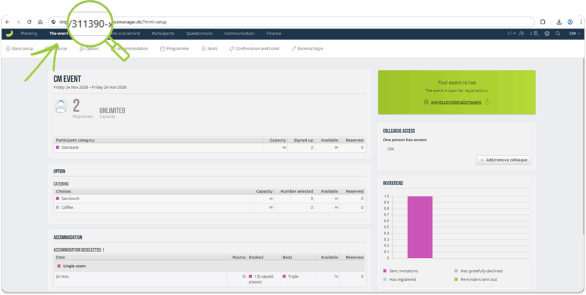Click the browser reload icon

pos(29,22)
